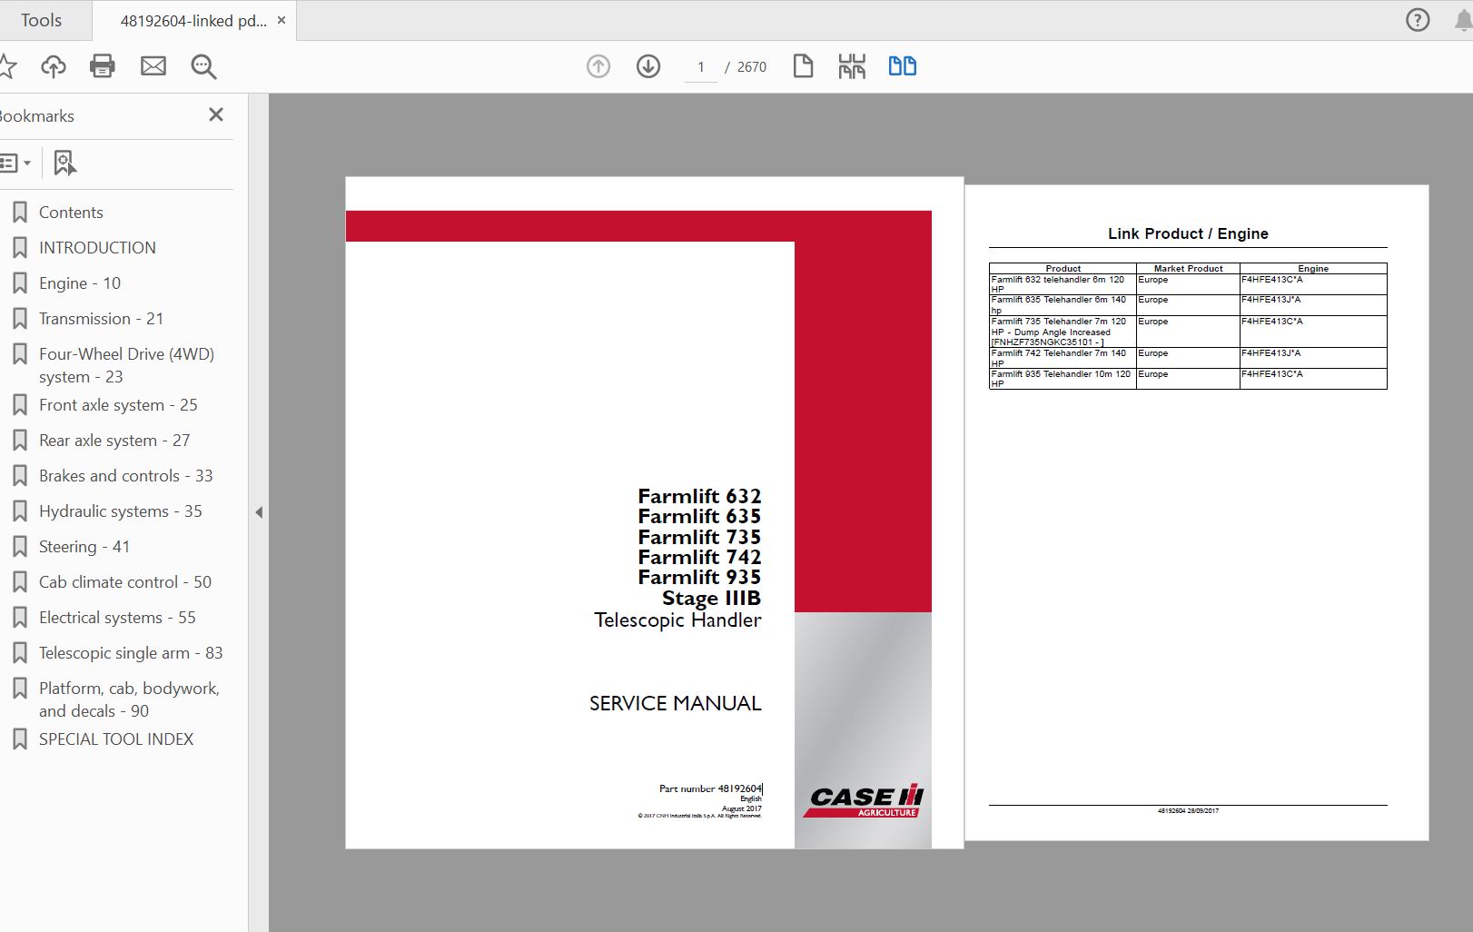1473x932 pixels.
Task: Open the Engine - 10 bookmark
Action: [80, 283]
